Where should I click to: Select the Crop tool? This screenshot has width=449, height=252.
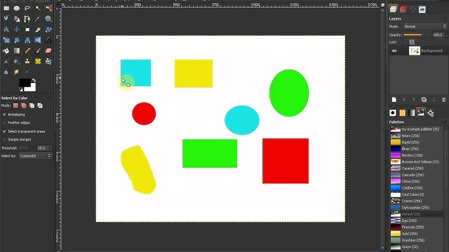tap(38, 29)
